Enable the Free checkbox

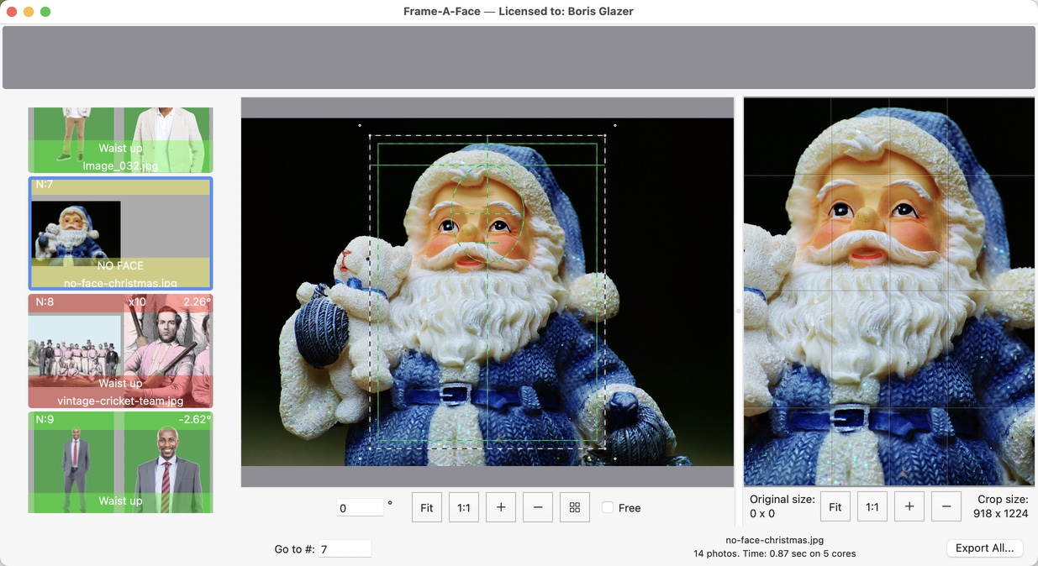coord(608,507)
